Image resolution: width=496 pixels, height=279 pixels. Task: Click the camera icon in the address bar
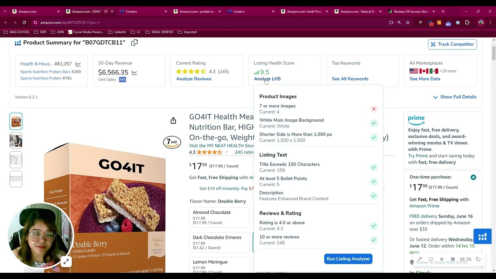391,22
